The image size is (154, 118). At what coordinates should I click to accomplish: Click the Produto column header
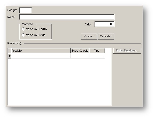(x=41, y=51)
